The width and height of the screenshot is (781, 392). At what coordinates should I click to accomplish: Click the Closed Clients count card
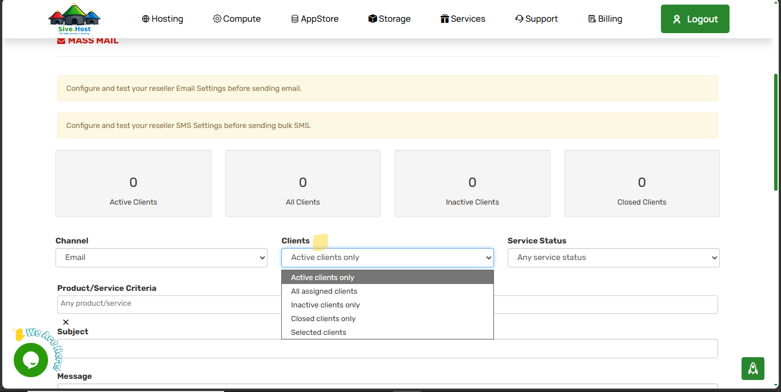[642, 183]
